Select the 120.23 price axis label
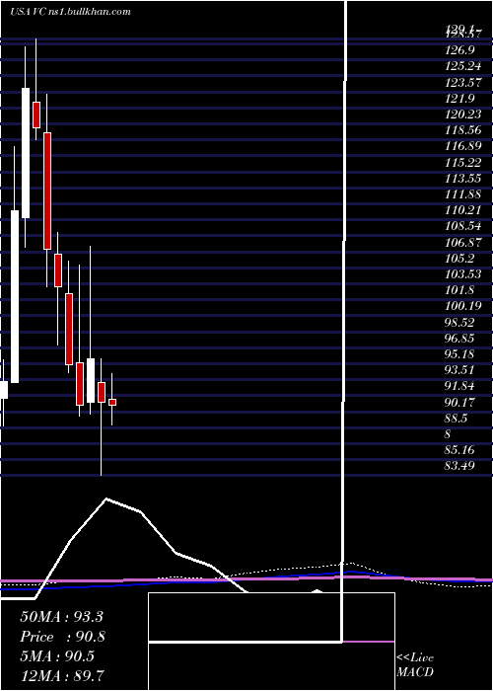This screenshot has height=691, width=493. (463, 115)
